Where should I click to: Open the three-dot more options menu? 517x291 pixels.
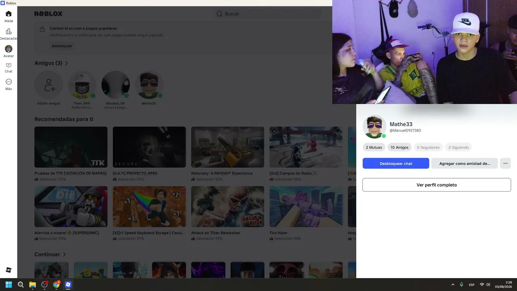pos(505,163)
